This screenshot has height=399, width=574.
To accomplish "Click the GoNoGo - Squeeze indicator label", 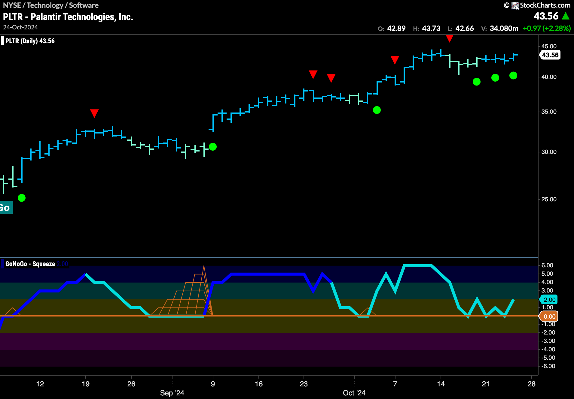I will [30, 264].
